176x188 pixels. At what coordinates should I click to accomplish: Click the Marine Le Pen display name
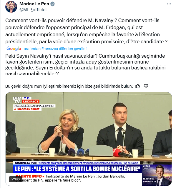pos(34,4)
